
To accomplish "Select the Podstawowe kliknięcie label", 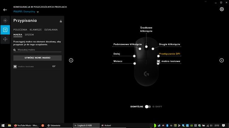I will coord(128,44).
